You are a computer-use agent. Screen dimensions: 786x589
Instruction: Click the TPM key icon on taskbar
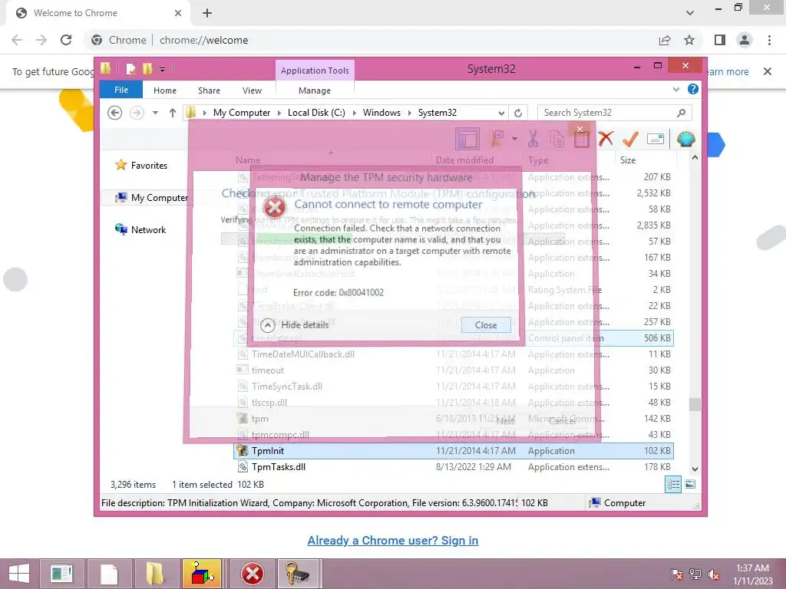coord(298,574)
